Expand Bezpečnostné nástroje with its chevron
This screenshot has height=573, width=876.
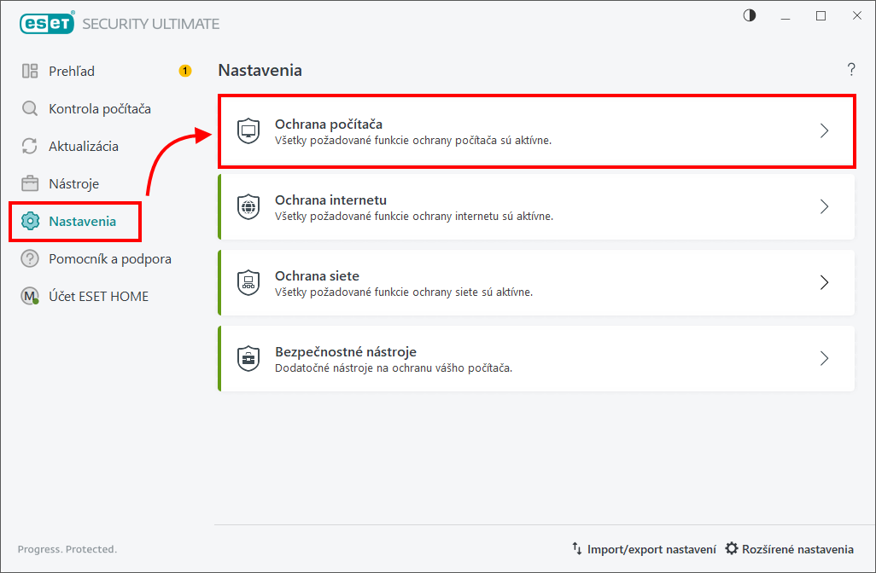pyautogui.click(x=824, y=358)
